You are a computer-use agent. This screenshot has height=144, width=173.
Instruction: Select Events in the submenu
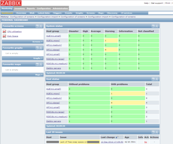click(68, 13)
